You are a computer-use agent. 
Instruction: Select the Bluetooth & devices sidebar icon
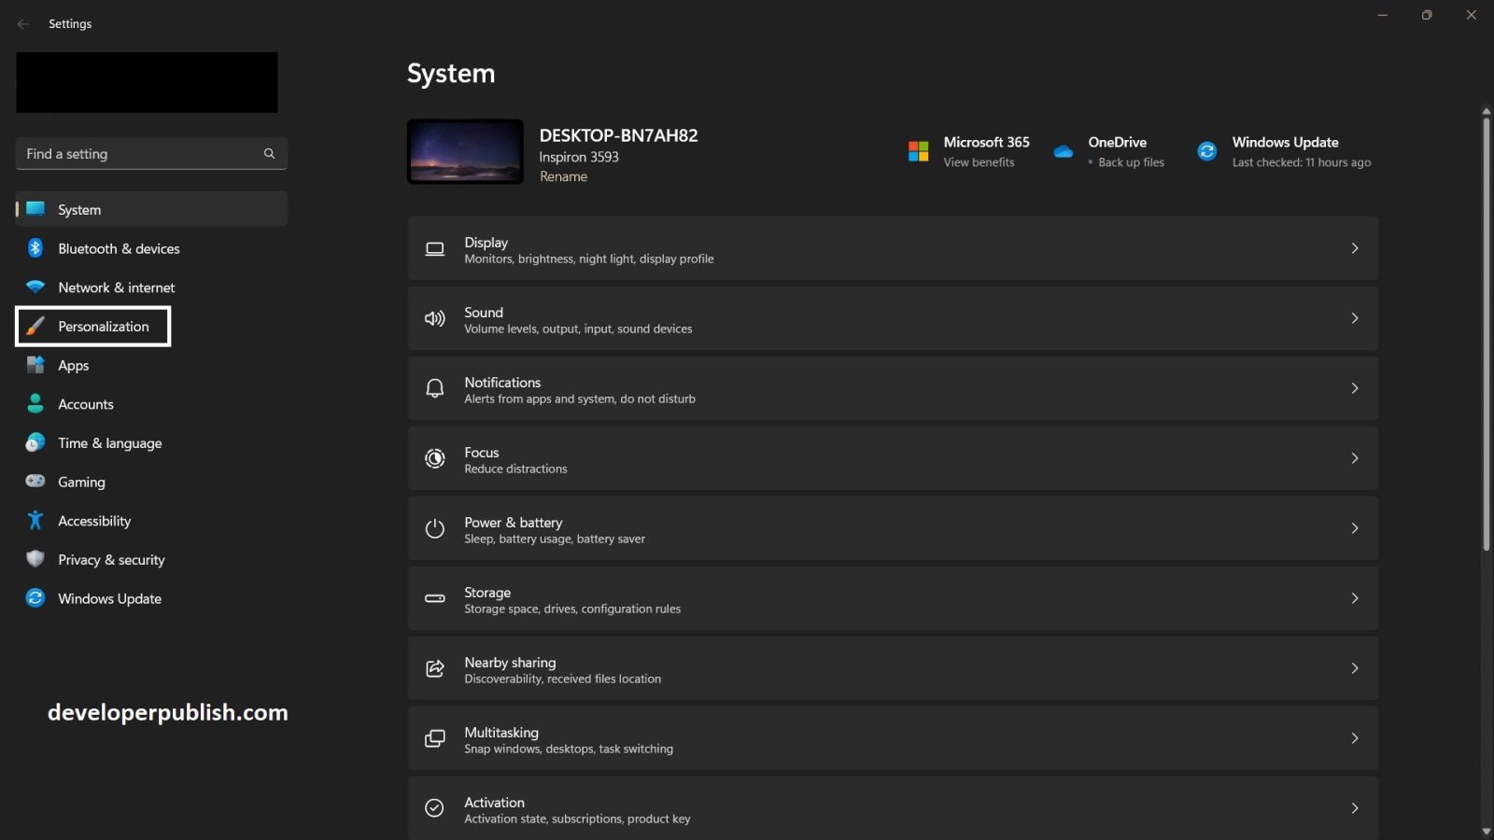coord(35,248)
